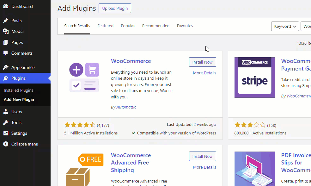This screenshot has height=186, width=311.
Task: Click '800,000+ Active Installations' text
Action: point(260,133)
